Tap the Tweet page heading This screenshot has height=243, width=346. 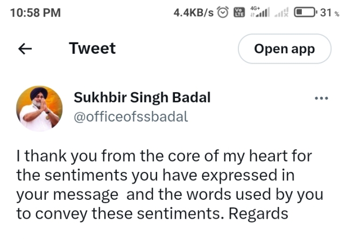click(92, 48)
